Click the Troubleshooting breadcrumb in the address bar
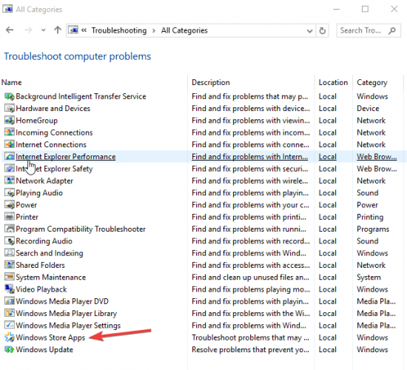The height and width of the screenshot is (370, 407). (119, 30)
